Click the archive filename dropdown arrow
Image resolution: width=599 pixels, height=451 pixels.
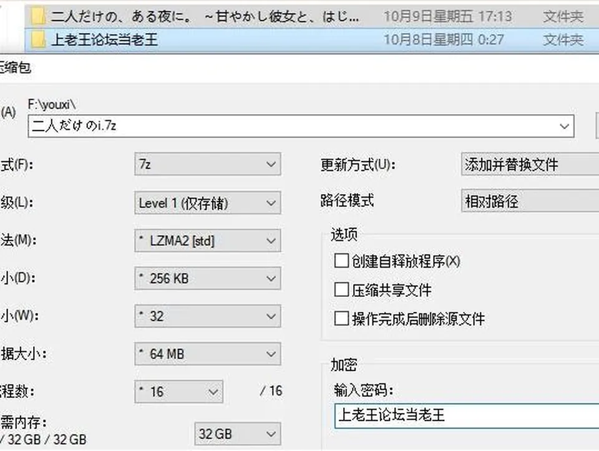pyautogui.click(x=564, y=126)
